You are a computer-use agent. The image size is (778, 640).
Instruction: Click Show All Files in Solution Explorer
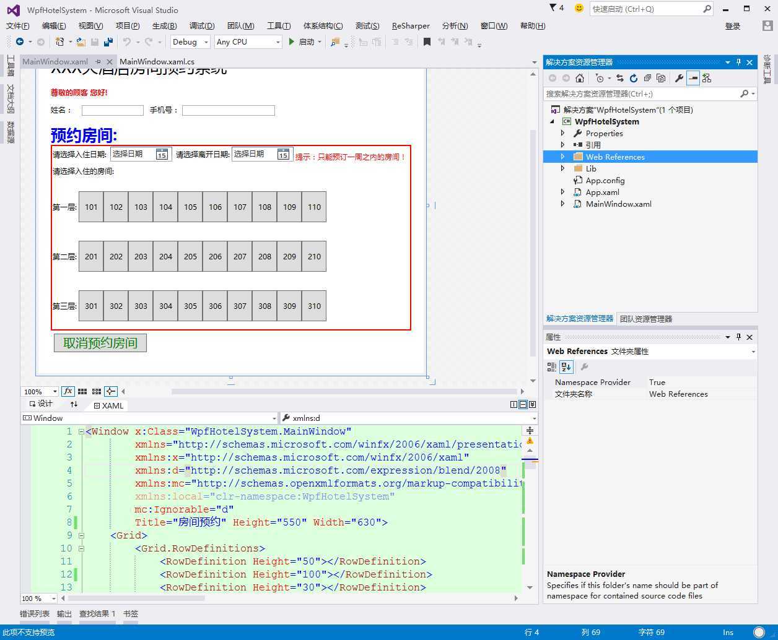tap(661, 78)
